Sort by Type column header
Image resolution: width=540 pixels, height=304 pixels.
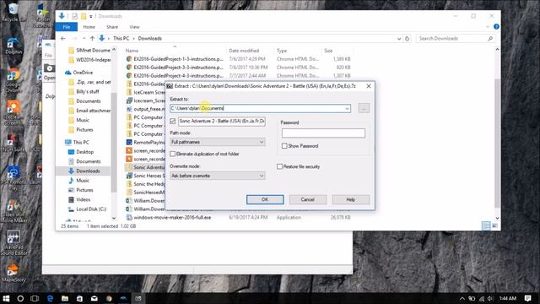click(x=282, y=51)
